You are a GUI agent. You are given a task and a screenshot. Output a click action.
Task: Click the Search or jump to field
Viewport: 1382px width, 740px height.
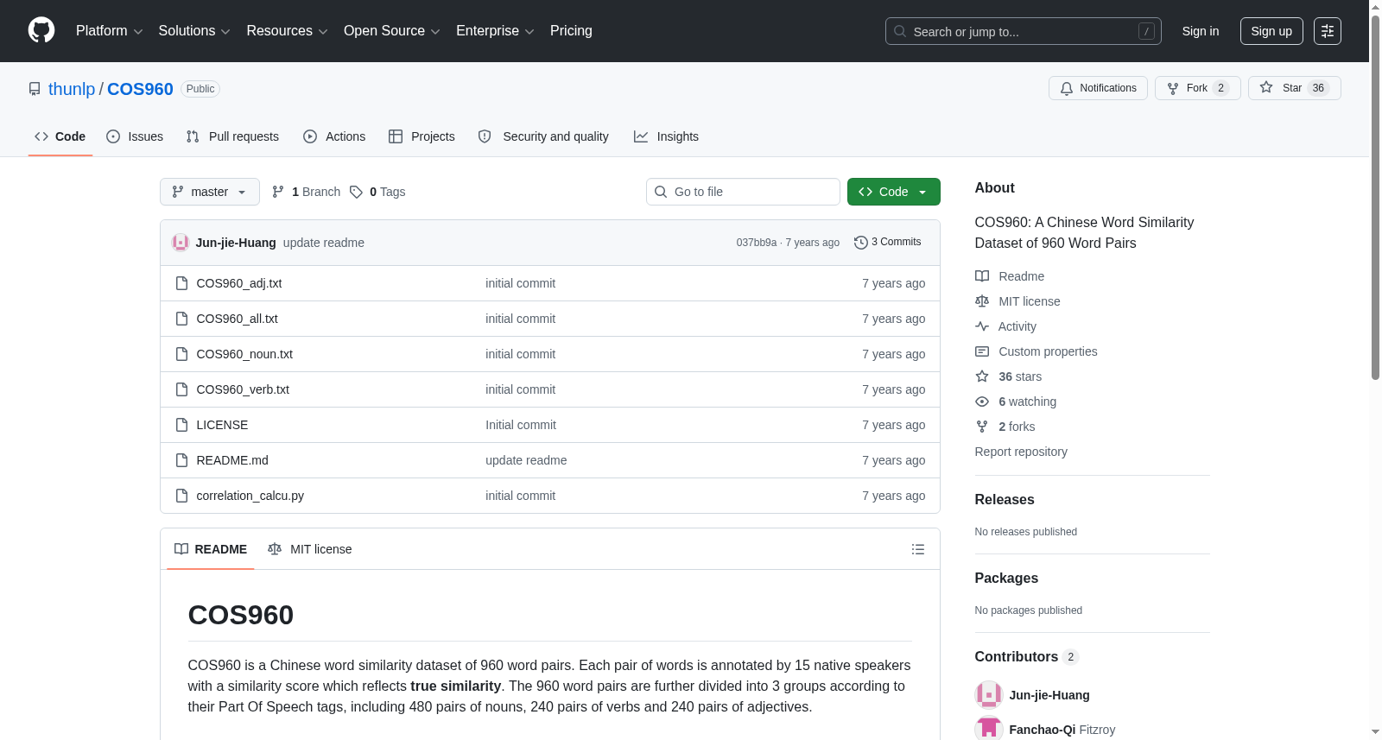[1024, 31]
